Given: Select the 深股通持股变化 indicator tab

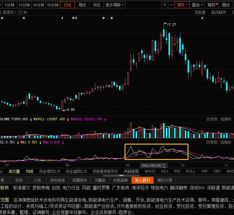Looking at the screenshot, I should (105, 171).
